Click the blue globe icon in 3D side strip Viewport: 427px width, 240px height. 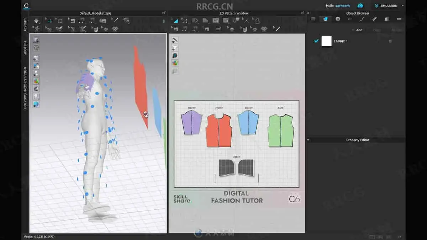coord(36,104)
